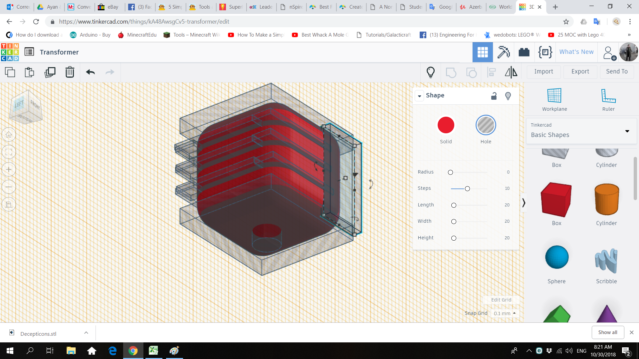The width and height of the screenshot is (639, 359).
Task: Open Excel from the Windows taskbar
Action: (153, 351)
